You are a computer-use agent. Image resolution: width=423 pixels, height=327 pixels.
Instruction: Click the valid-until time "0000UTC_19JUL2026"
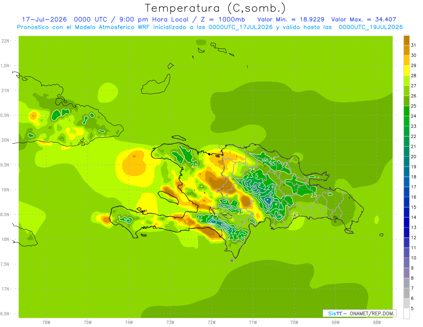[370, 27]
